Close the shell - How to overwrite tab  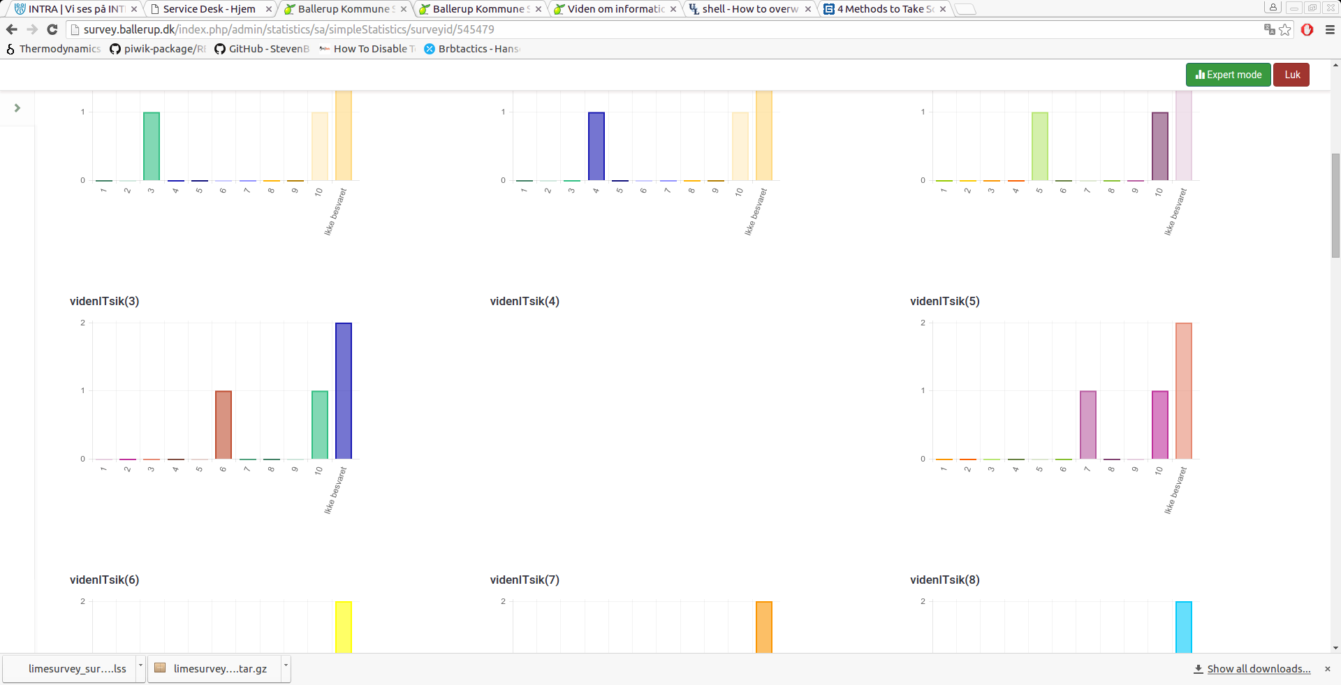tap(808, 9)
